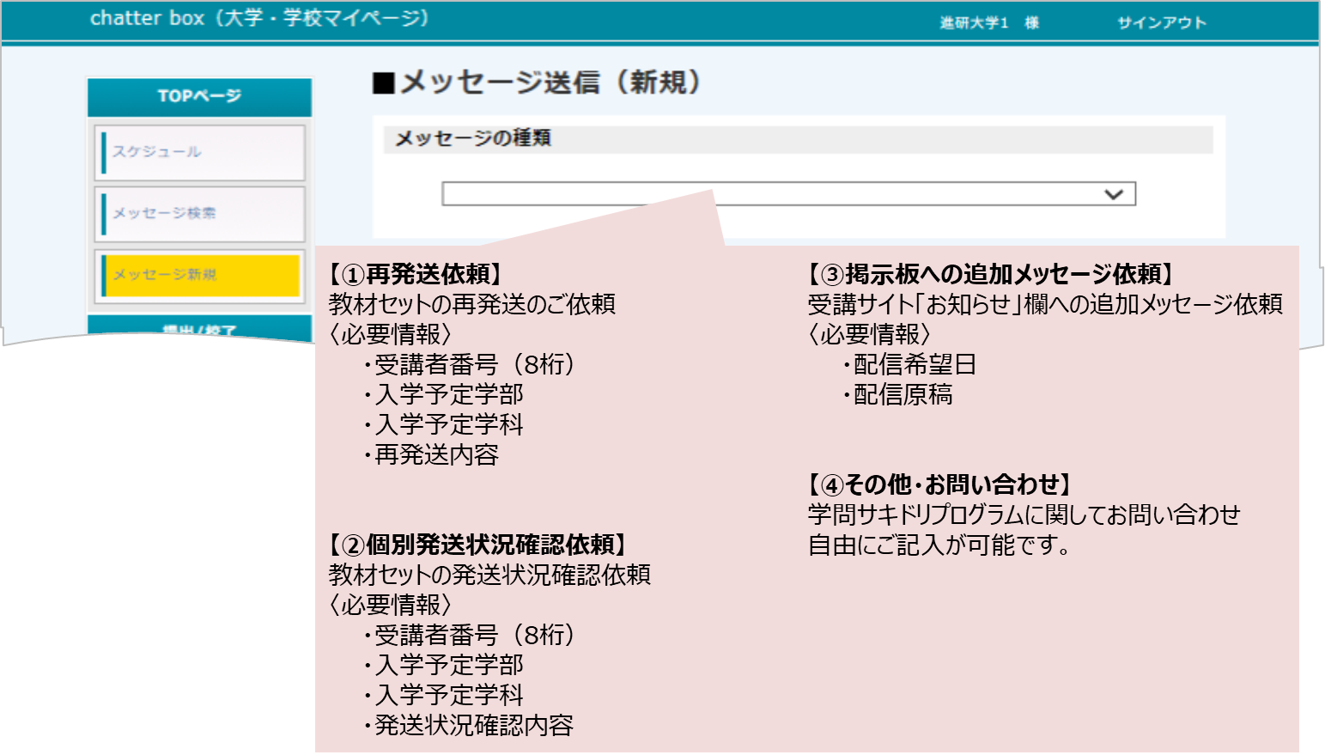1325x755 pixels.
Task: Click the ①再発送依頼 heading in callout
Action: (416, 274)
